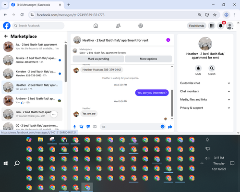This screenshot has width=240, height=192.
Task: Click the purple conversation information icon
Action: click(168, 40)
